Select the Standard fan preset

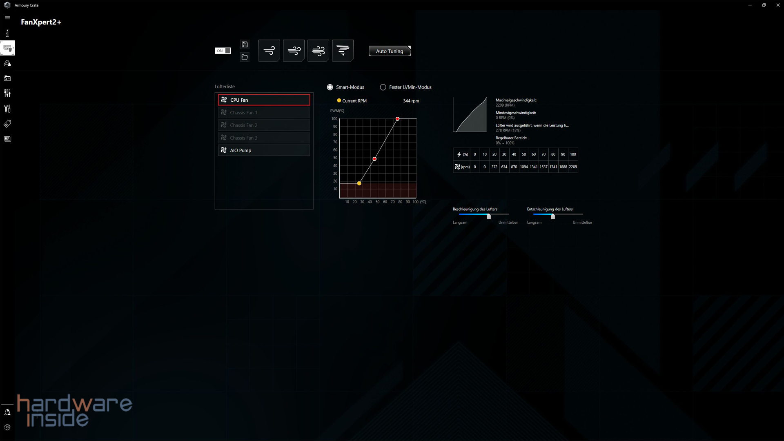(x=294, y=50)
